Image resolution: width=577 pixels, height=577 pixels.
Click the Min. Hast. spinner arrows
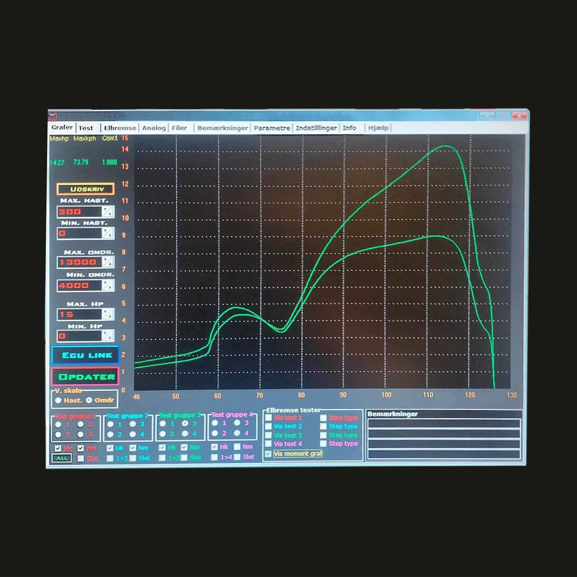[x=108, y=233]
